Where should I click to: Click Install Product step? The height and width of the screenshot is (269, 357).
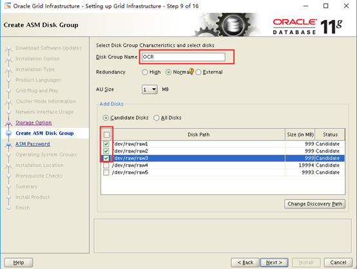pyautogui.click(x=33, y=198)
